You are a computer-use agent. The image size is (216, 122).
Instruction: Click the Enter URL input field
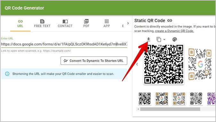click(x=64, y=44)
